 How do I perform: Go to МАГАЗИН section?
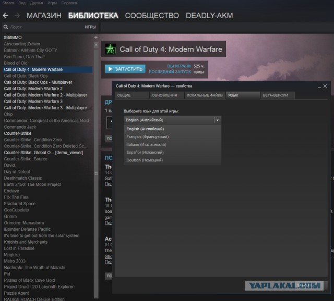pyautogui.click(x=44, y=16)
